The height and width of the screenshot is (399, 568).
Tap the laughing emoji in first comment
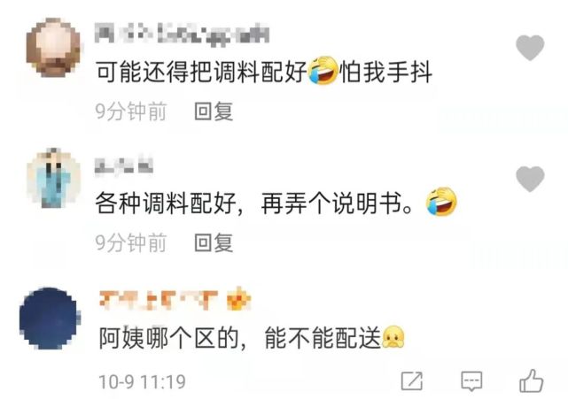(x=323, y=71)
